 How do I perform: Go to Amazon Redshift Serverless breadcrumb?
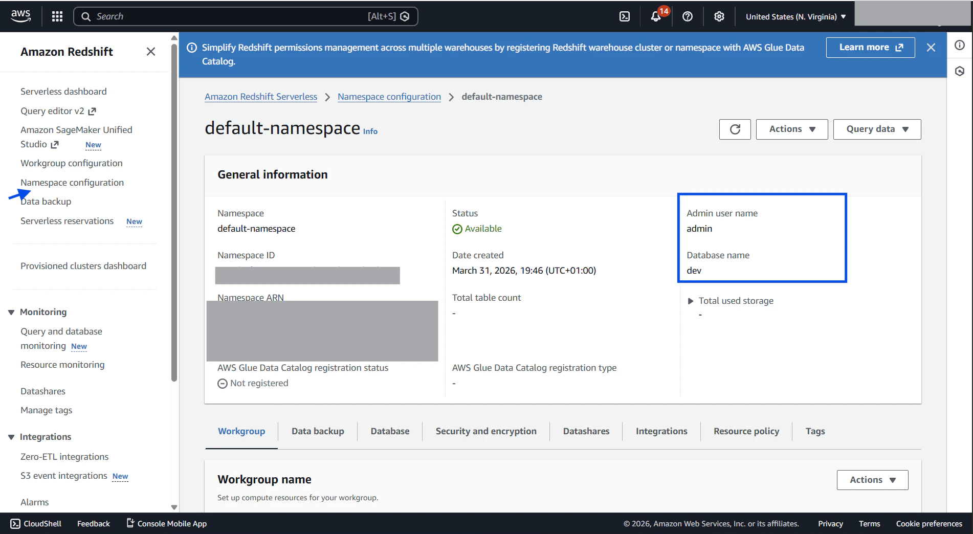coord(261,97)
